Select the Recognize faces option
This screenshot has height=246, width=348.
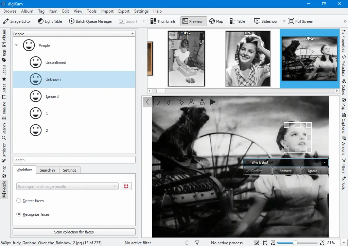point(33,214)
